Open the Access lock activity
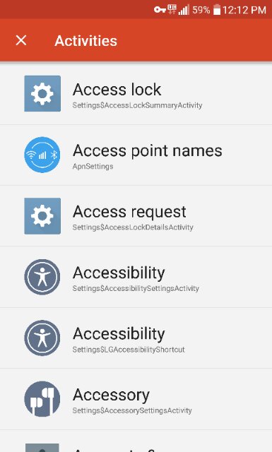This screenshot has height=452, width=272. tap(136, 94)
